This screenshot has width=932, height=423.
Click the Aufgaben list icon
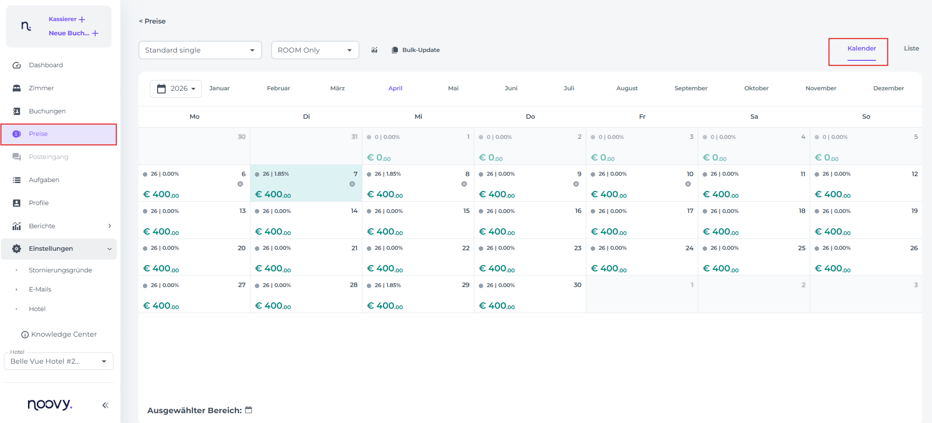(x=17, y=180)
